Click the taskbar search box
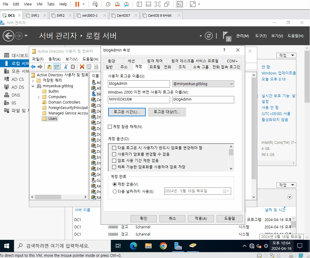Viewport: 310px width, 258px height. tap(62, 246)
